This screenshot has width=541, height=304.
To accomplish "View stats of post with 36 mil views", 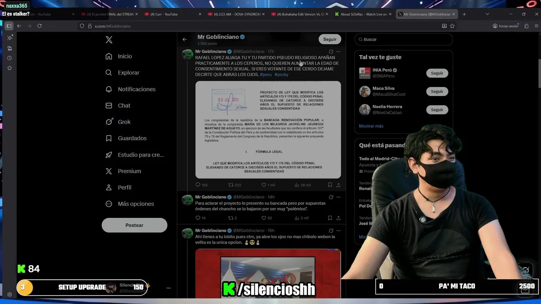I will click(302, 185).
